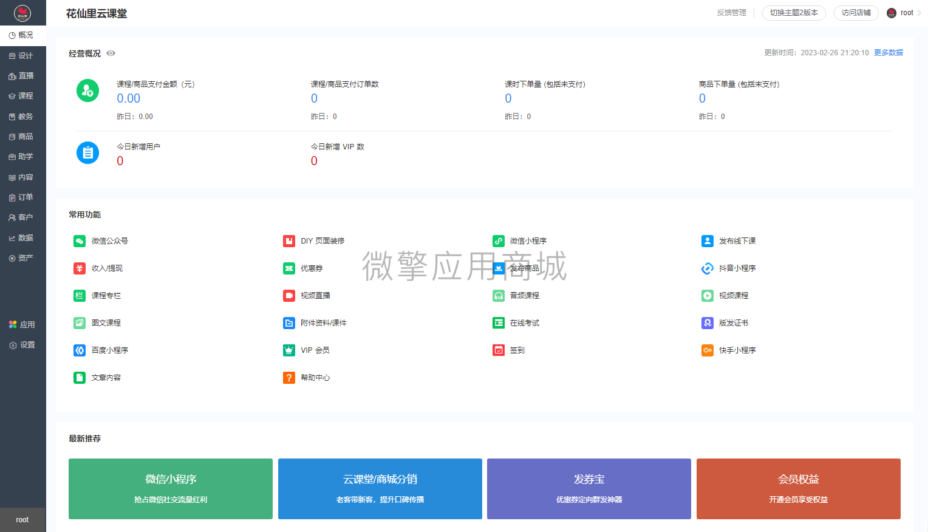Open the 百度小程序 icon

pyautogui.click(x=80, y=350)
